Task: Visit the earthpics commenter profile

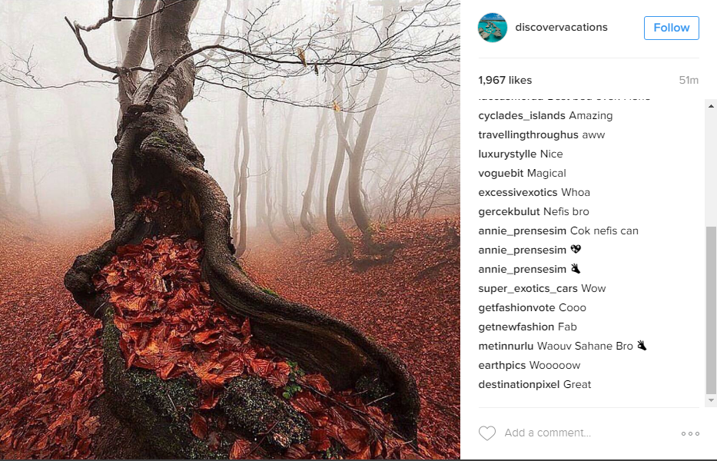Action: [502, 366]
